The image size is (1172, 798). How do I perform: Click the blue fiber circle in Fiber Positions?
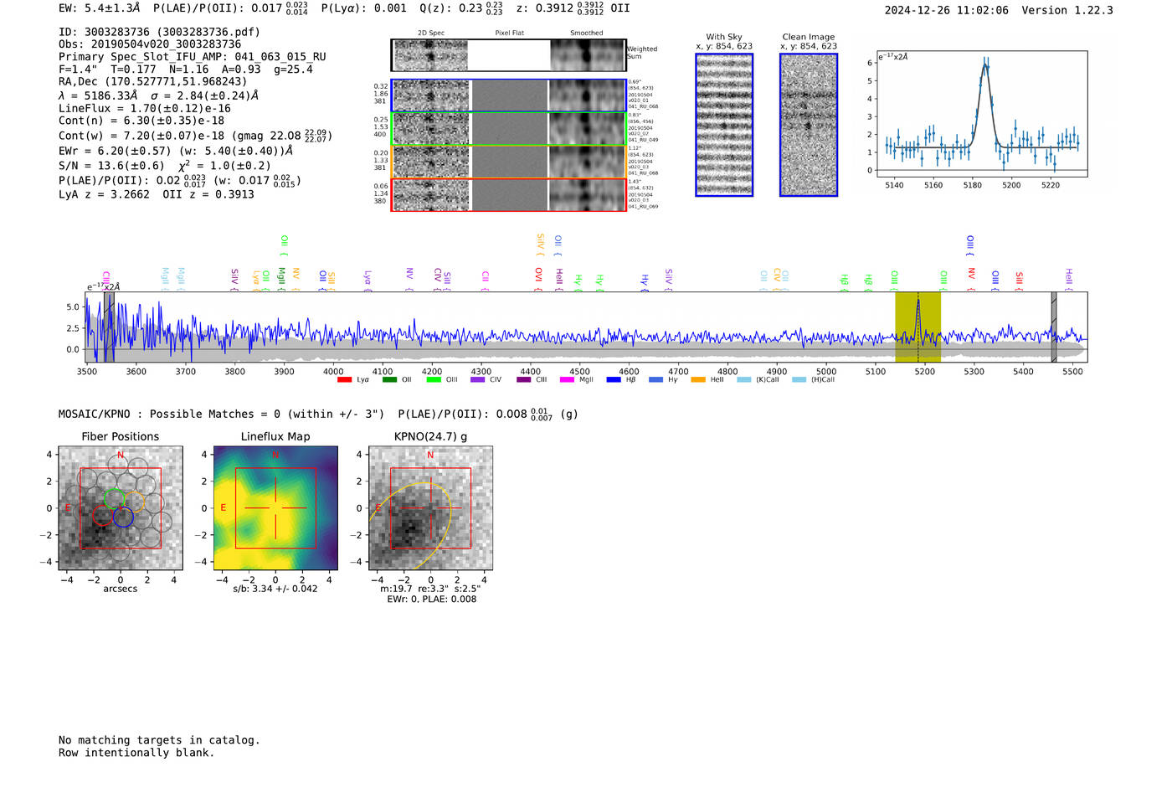(123, 517)
